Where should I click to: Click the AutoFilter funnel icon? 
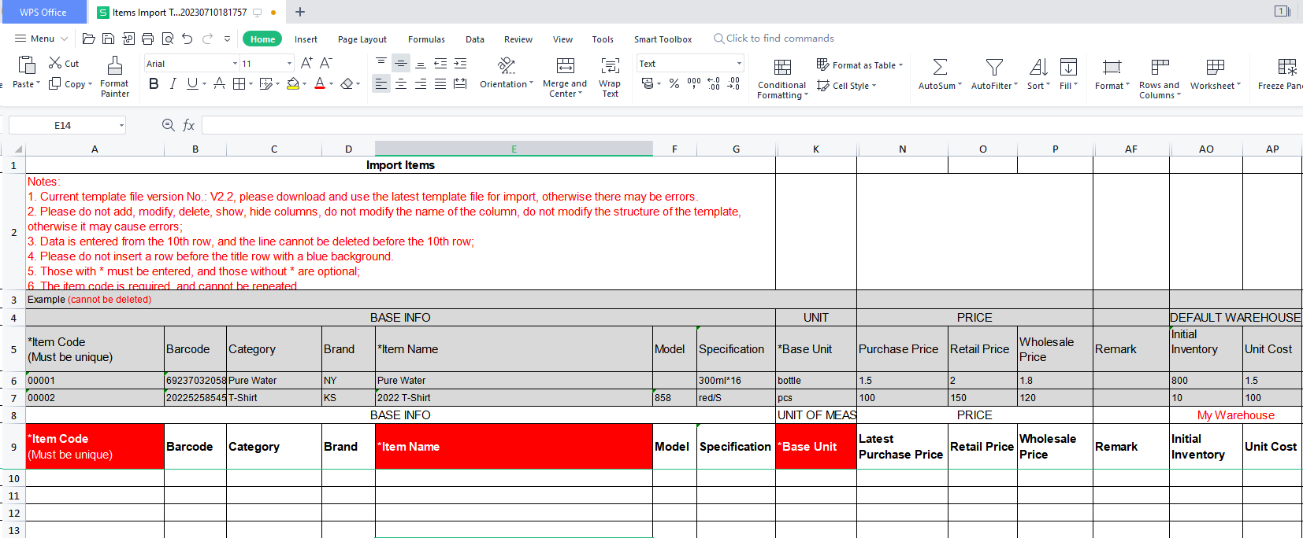[x=994, y=68]
